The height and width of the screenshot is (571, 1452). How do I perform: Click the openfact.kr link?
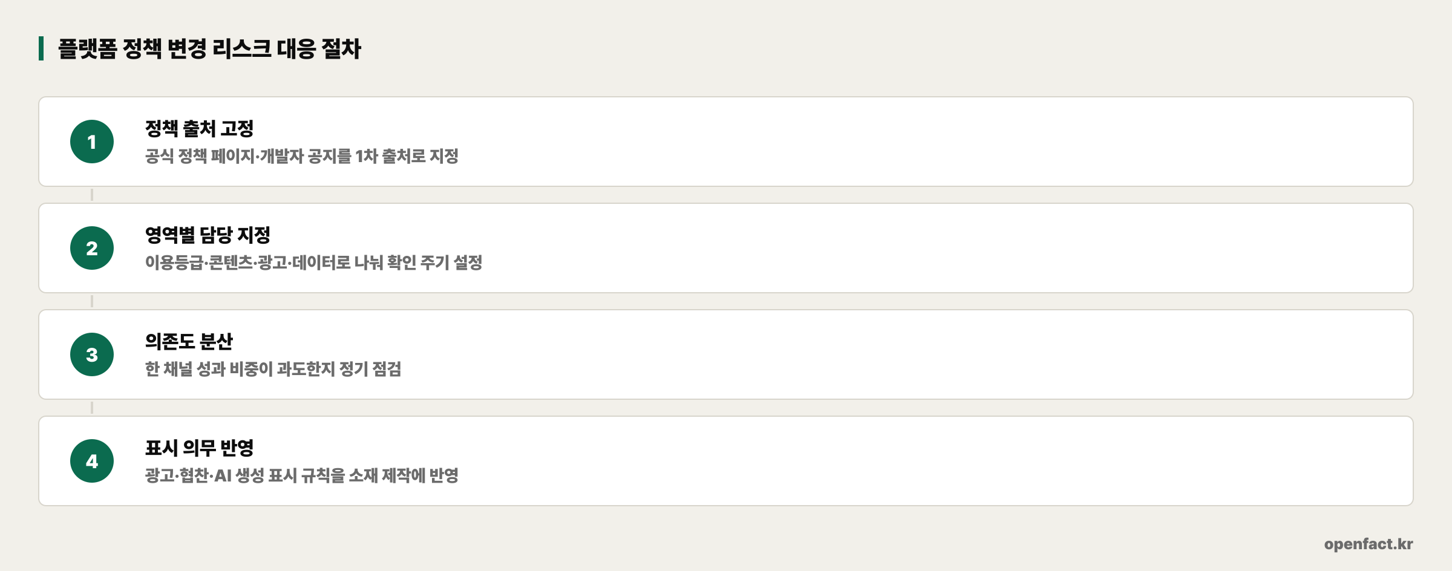coord(1369,544)
